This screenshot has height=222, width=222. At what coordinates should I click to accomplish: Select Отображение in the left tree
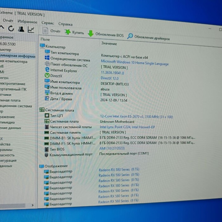(x=7, y=117)
